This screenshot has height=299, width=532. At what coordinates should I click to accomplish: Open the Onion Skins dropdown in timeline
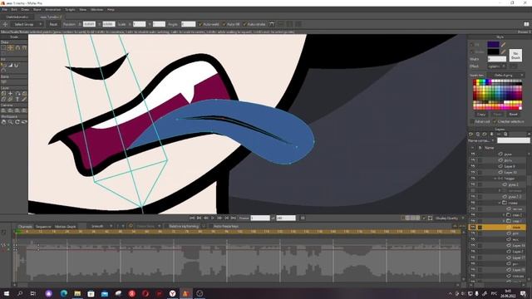(x=148, y=226)
